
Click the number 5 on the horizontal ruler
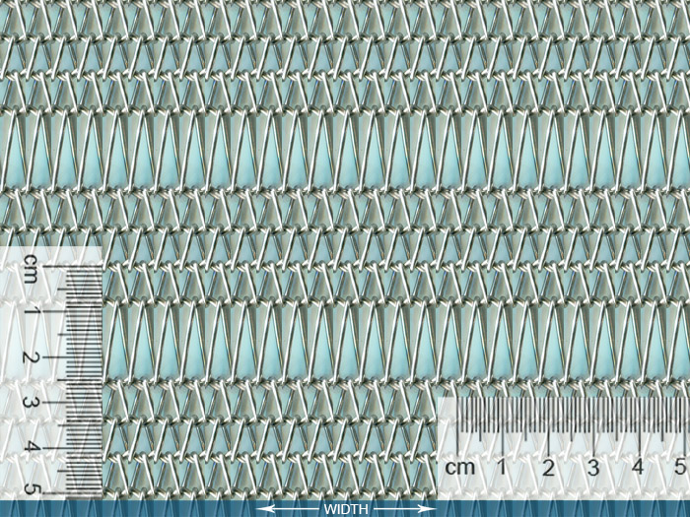680,466
